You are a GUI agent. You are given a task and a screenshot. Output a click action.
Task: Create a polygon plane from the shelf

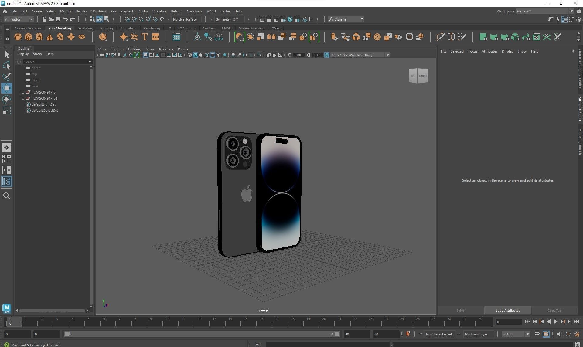pos(71,37)
